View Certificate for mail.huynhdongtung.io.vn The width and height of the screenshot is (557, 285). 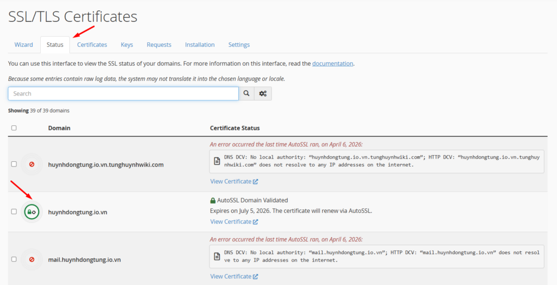click(x=234, y=276)
